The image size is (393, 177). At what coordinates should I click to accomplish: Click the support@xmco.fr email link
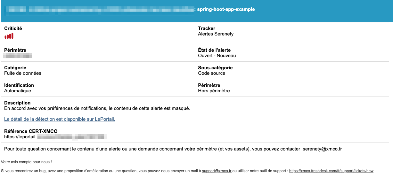(217, 171)
